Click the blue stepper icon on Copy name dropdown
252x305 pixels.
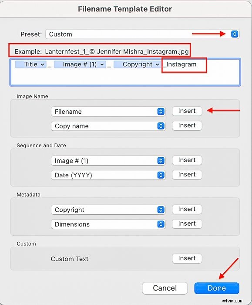(161, 126)
